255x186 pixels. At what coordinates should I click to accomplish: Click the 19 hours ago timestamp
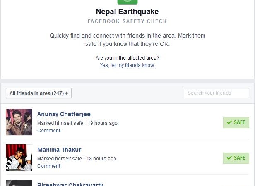click(102, 123)
